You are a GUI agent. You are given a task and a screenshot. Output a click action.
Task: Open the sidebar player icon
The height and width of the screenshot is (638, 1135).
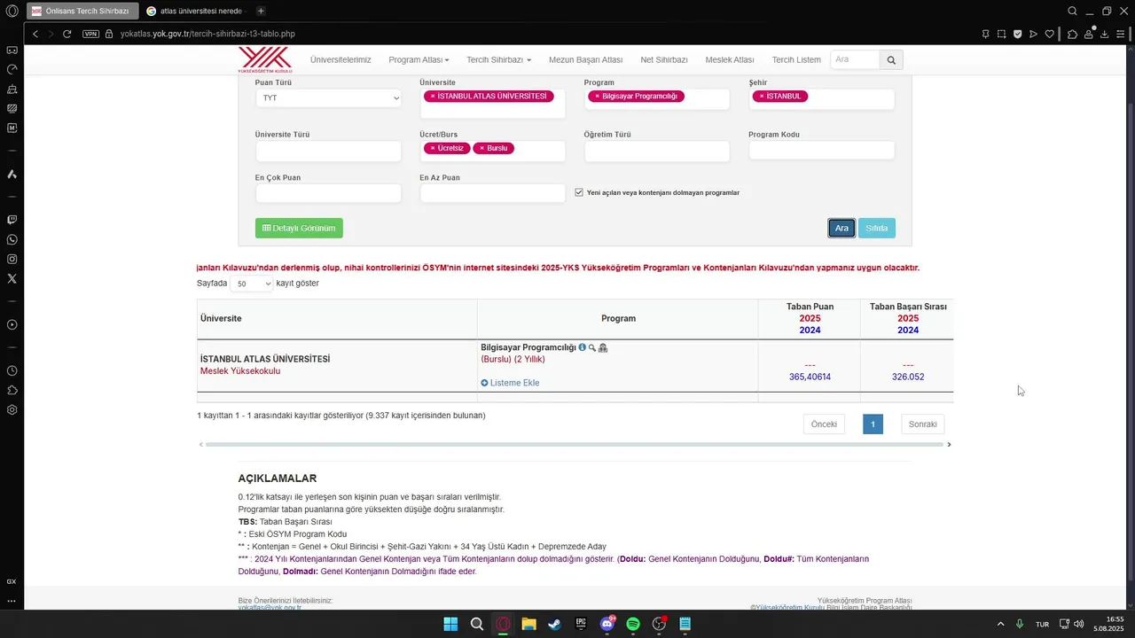tap(12, 324)
